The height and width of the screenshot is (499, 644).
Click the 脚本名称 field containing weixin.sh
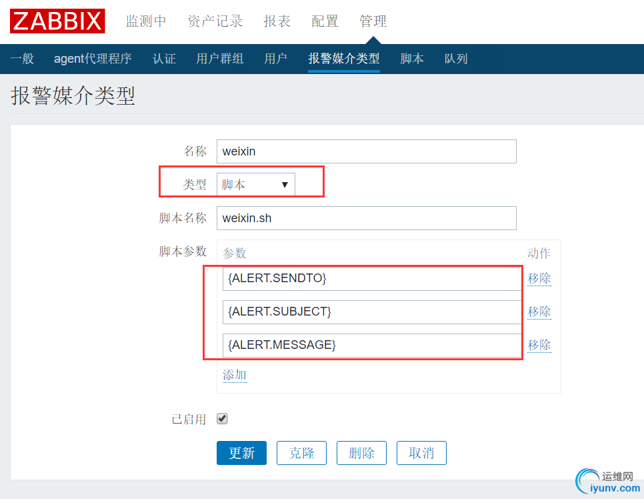click(x=366, y=218)
